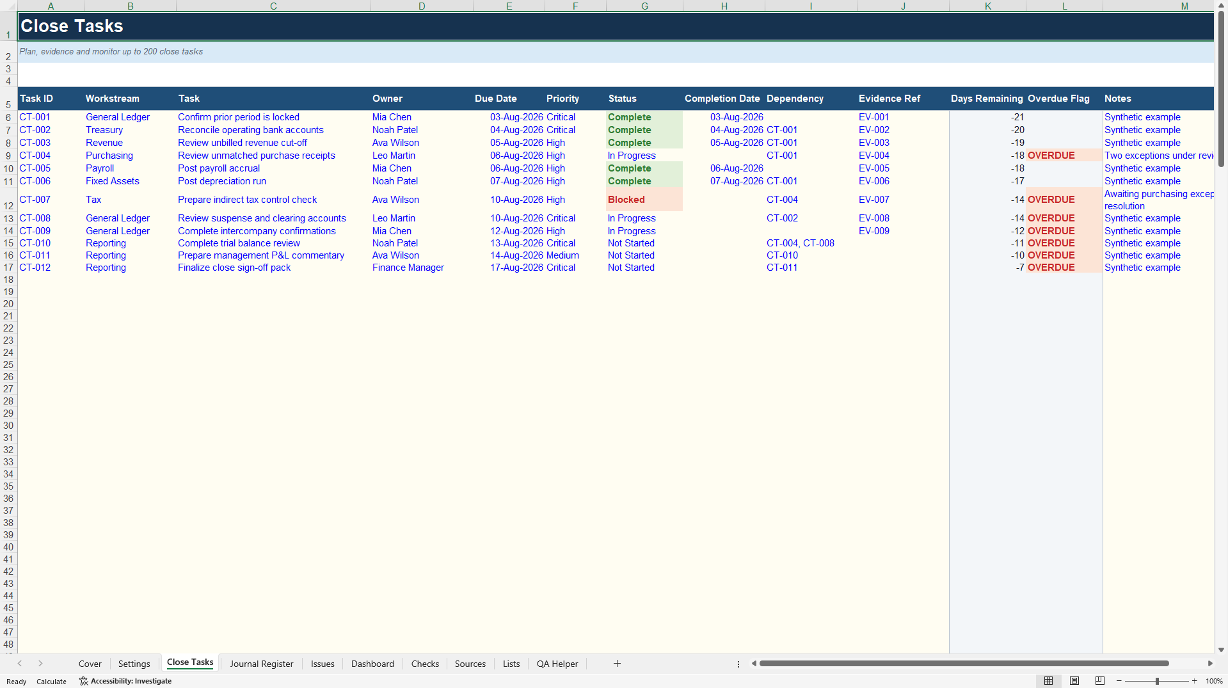Click horizontal scrollbar left arrow
Viewport: 1228px width, 688px height.
click(x=754, y=664)
